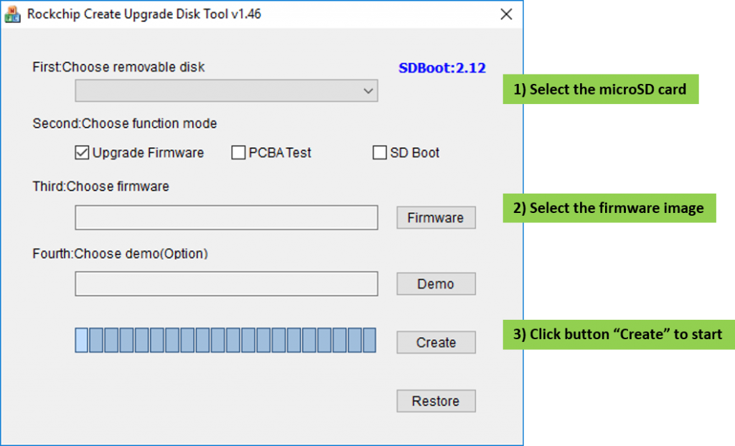Image resolution: width=735 pixels, height=446 pixels.
Task: Focus the firmware path text field
Action: (x=226, y=217)
